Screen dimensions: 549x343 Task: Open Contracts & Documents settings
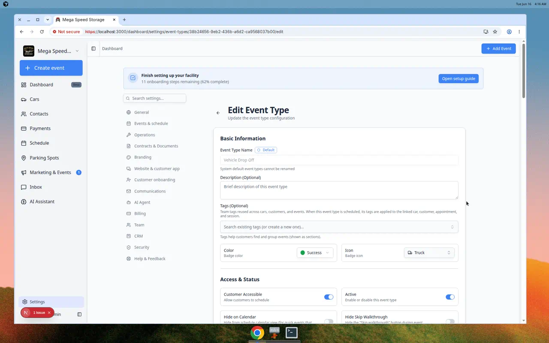coord(156,146)
